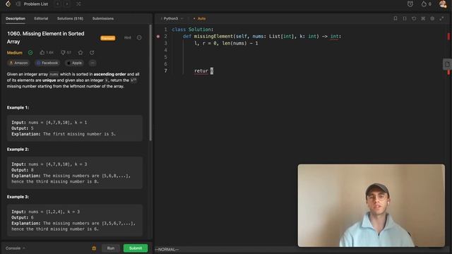
Task: Pick a random problem via shuffle icon
Action: (x=78, y=4)
